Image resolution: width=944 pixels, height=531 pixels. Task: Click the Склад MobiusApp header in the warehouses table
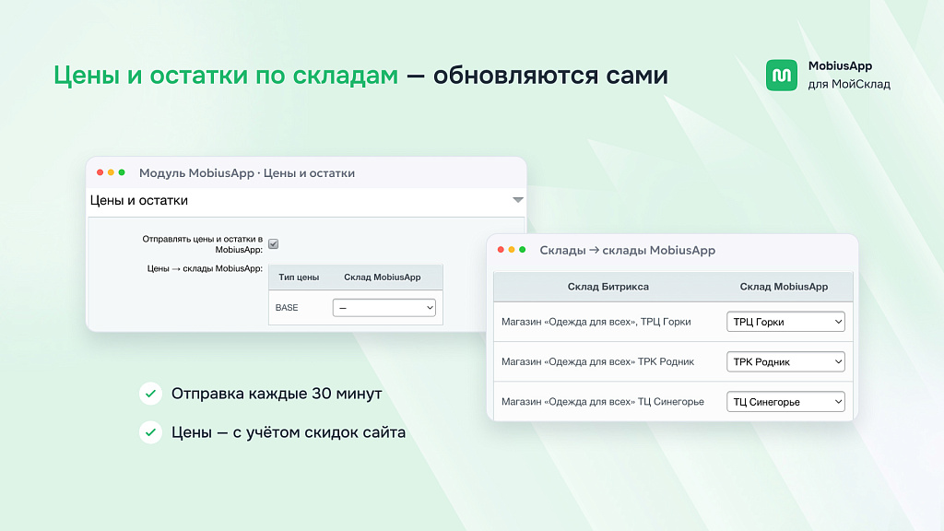[x=784, y=287]
